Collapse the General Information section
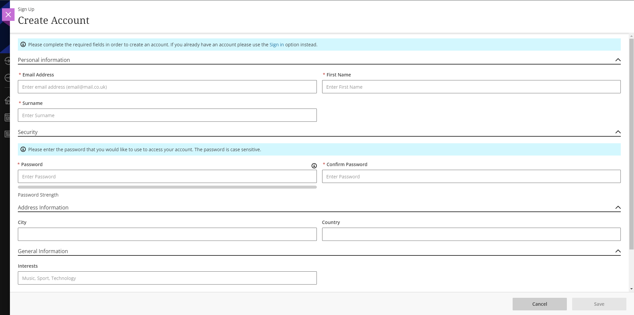Viewport: 634px width, 315px height. point(617,251)
